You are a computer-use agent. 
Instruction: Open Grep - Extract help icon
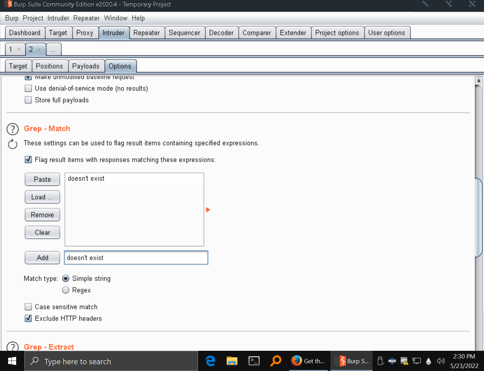(13, 346)
